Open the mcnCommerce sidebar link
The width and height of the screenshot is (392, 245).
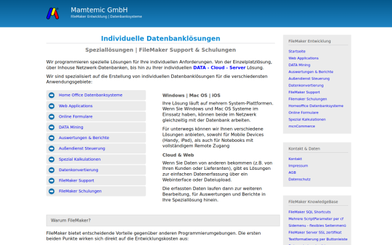tap(301, 126)
